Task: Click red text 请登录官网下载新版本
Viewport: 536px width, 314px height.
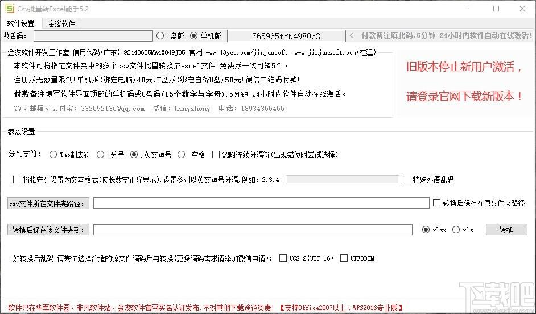Action: click(x=464, y=96)
